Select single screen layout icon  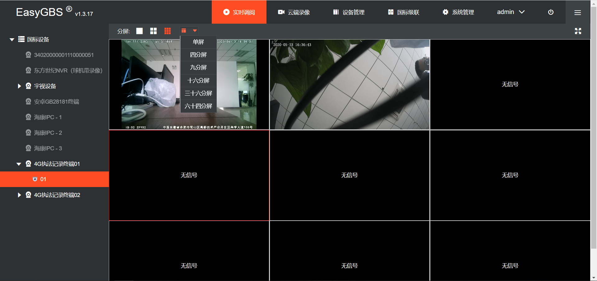pyautogui.click(x=139, y=31)
